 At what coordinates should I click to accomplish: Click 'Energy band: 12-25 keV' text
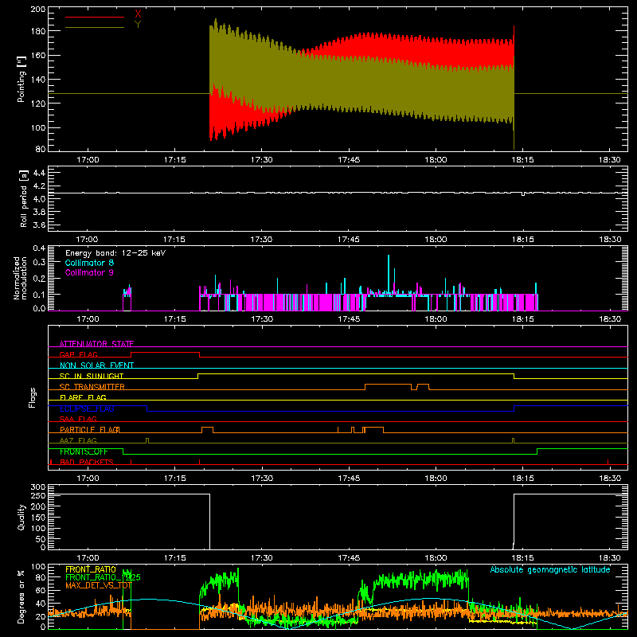click(115, 253)
